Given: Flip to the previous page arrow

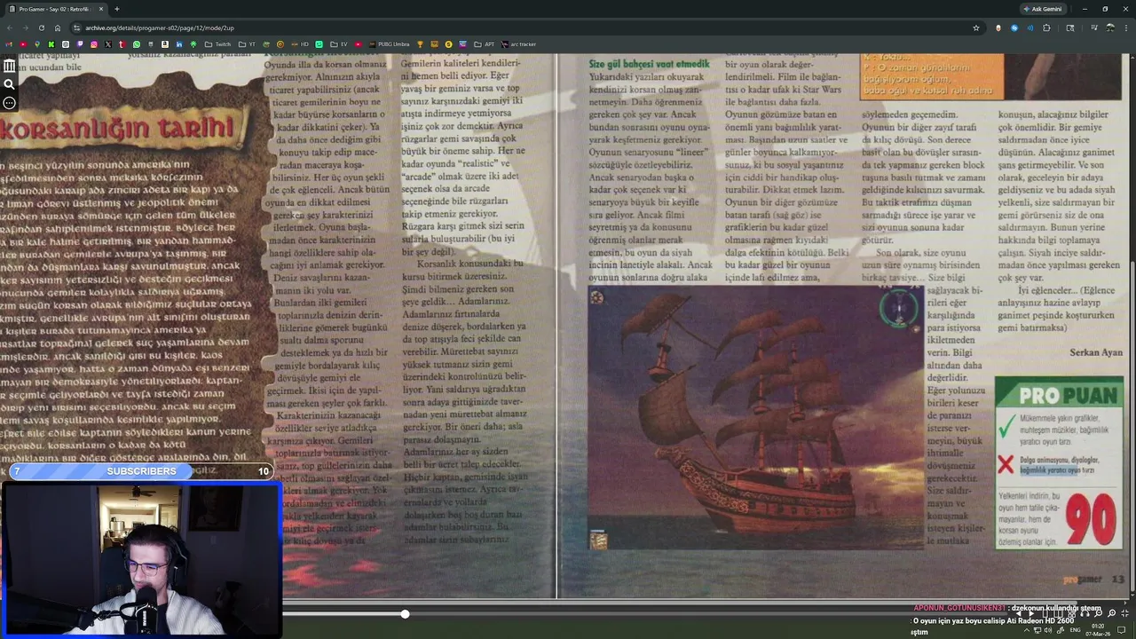Looking at the screenshot, I should point(1019,613).
